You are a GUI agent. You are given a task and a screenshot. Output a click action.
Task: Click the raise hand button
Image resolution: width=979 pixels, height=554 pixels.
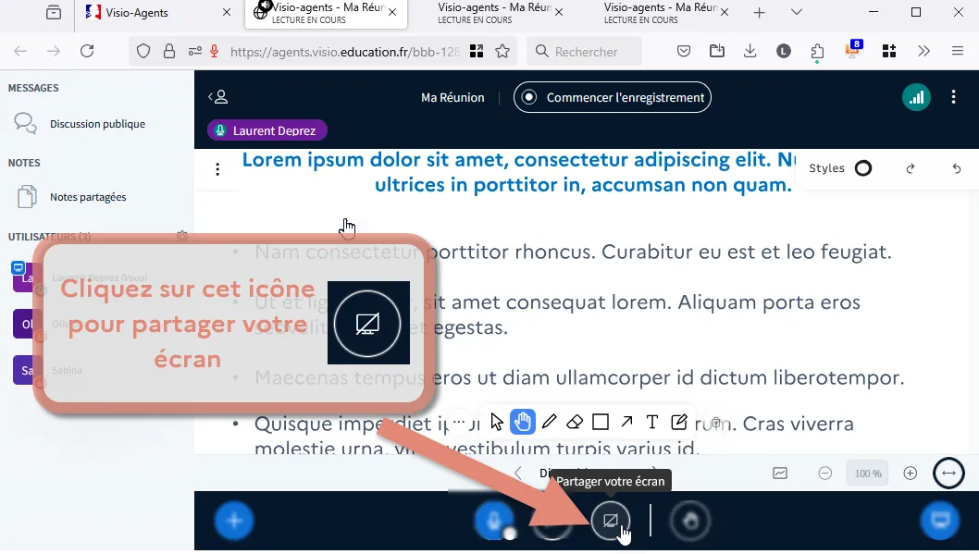tap(690, 520)
